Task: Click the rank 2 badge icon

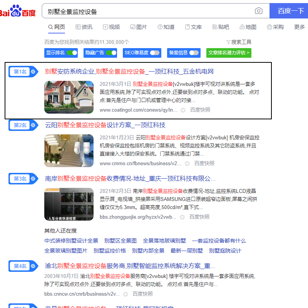Action: (x=23, y=125)
